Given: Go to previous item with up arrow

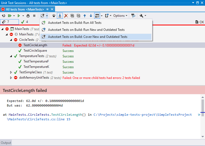Looking at the screenshot, I should coord(84,16).
